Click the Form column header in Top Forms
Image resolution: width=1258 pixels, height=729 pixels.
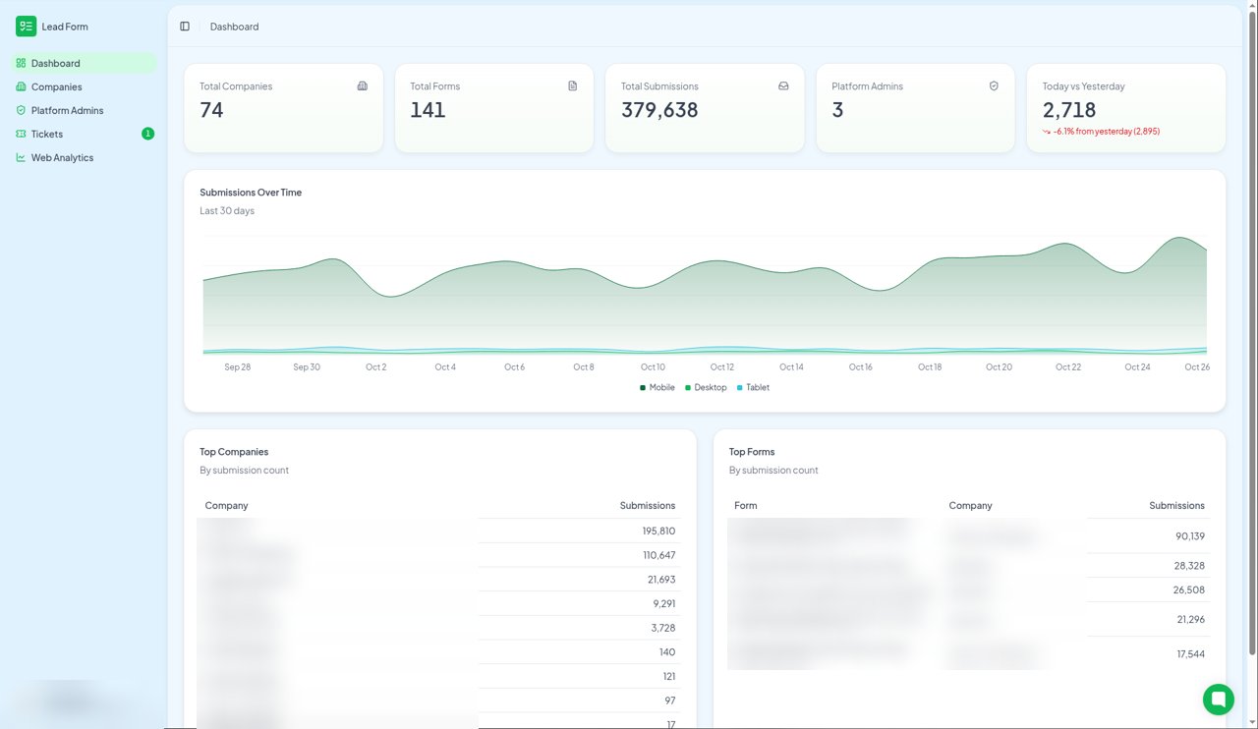pyautogui.click(x=746, y=506)
